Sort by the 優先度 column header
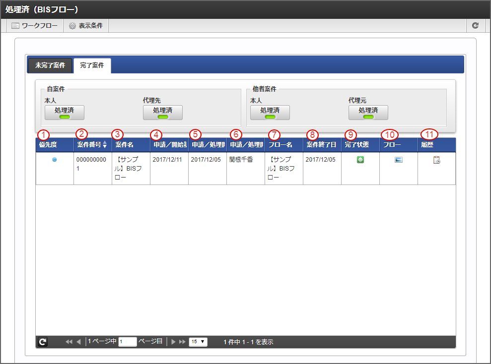Viewport: 491px width, 364px height. [55, 145]
